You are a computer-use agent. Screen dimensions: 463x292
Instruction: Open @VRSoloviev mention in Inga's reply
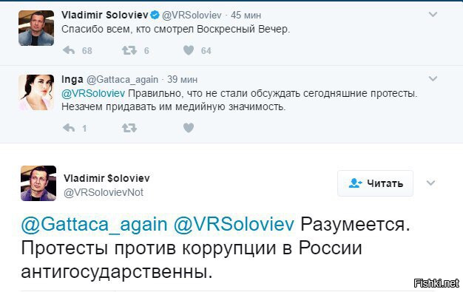click(93, 93)
